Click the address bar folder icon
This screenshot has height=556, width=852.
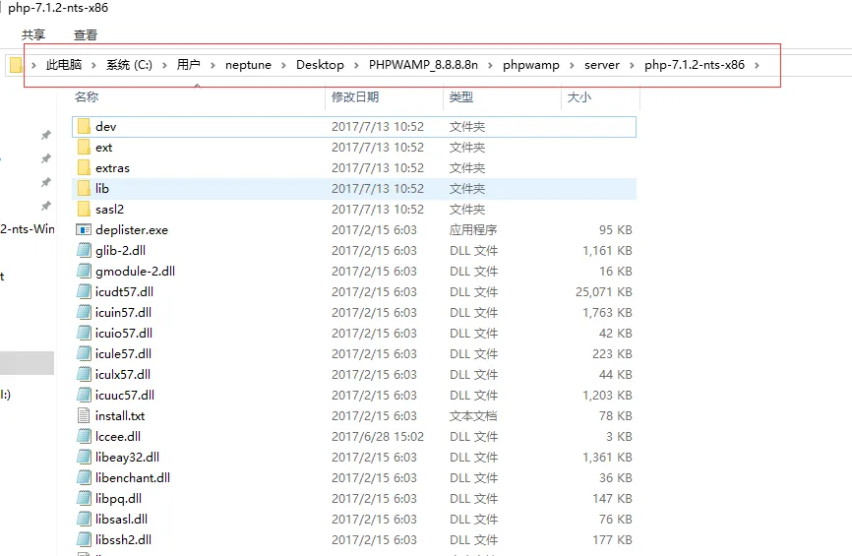click(16, 65)
